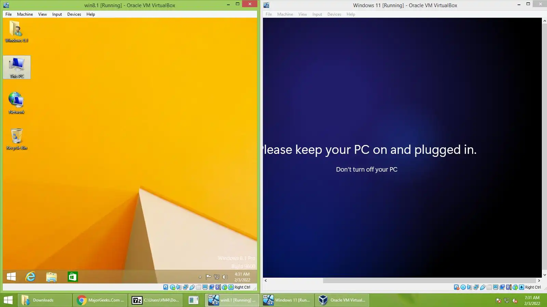Click display indicator in Windows 11 status bar
The width and height of the screenshot is (547, 307).
point(495,287)
